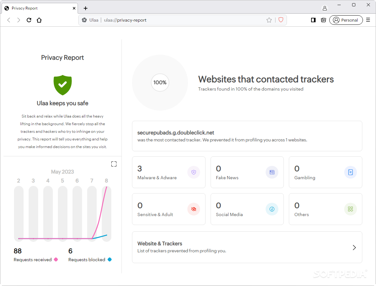Close the Privacy Report tab
376x286 pixels.
74,8
